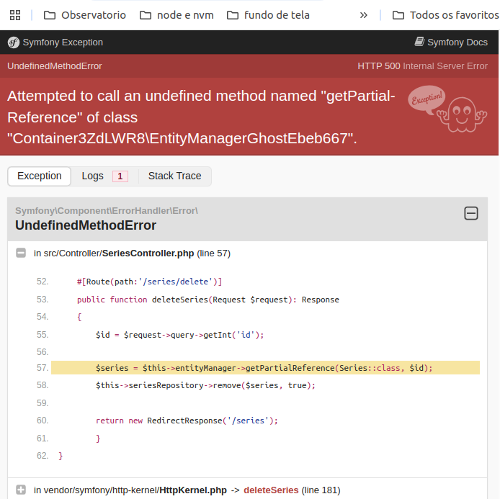This screenshot has width=500, height=499.
Task: Click the seriesRepository remove line 58
Action: click(x=205, y=385)
